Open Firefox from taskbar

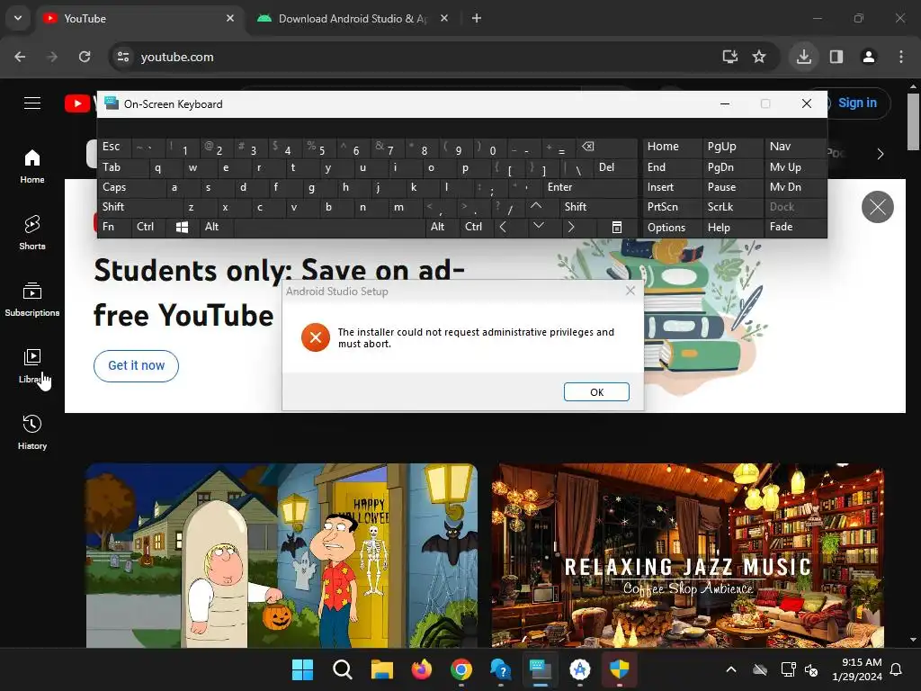click(422, 669)
